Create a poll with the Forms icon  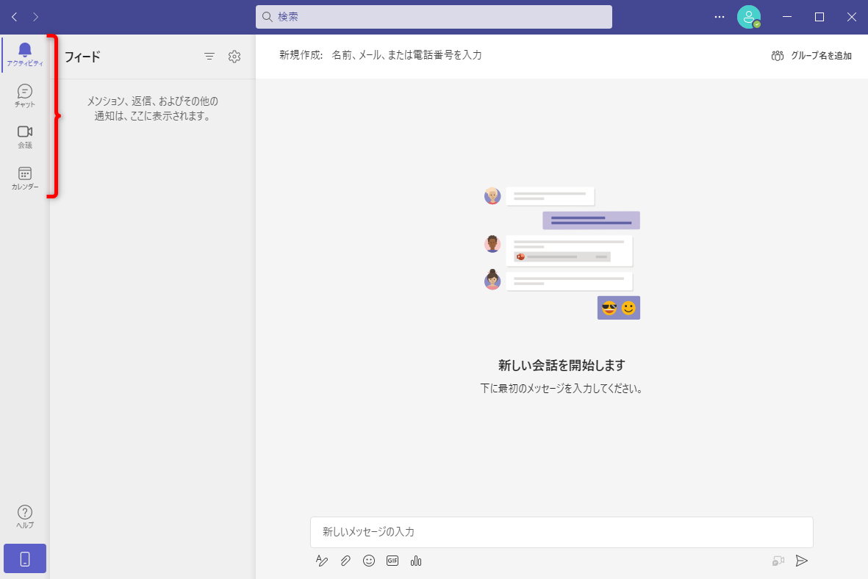click(x=415, y=561)
